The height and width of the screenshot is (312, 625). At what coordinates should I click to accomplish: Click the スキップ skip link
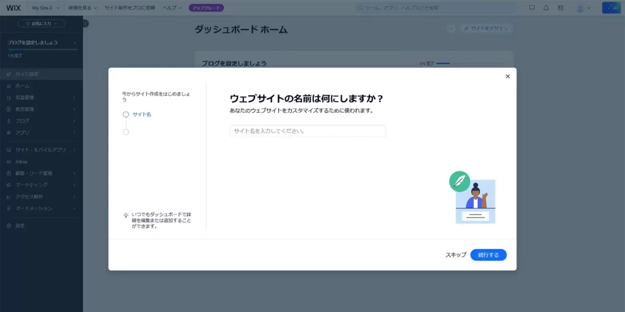coord(455,255)
